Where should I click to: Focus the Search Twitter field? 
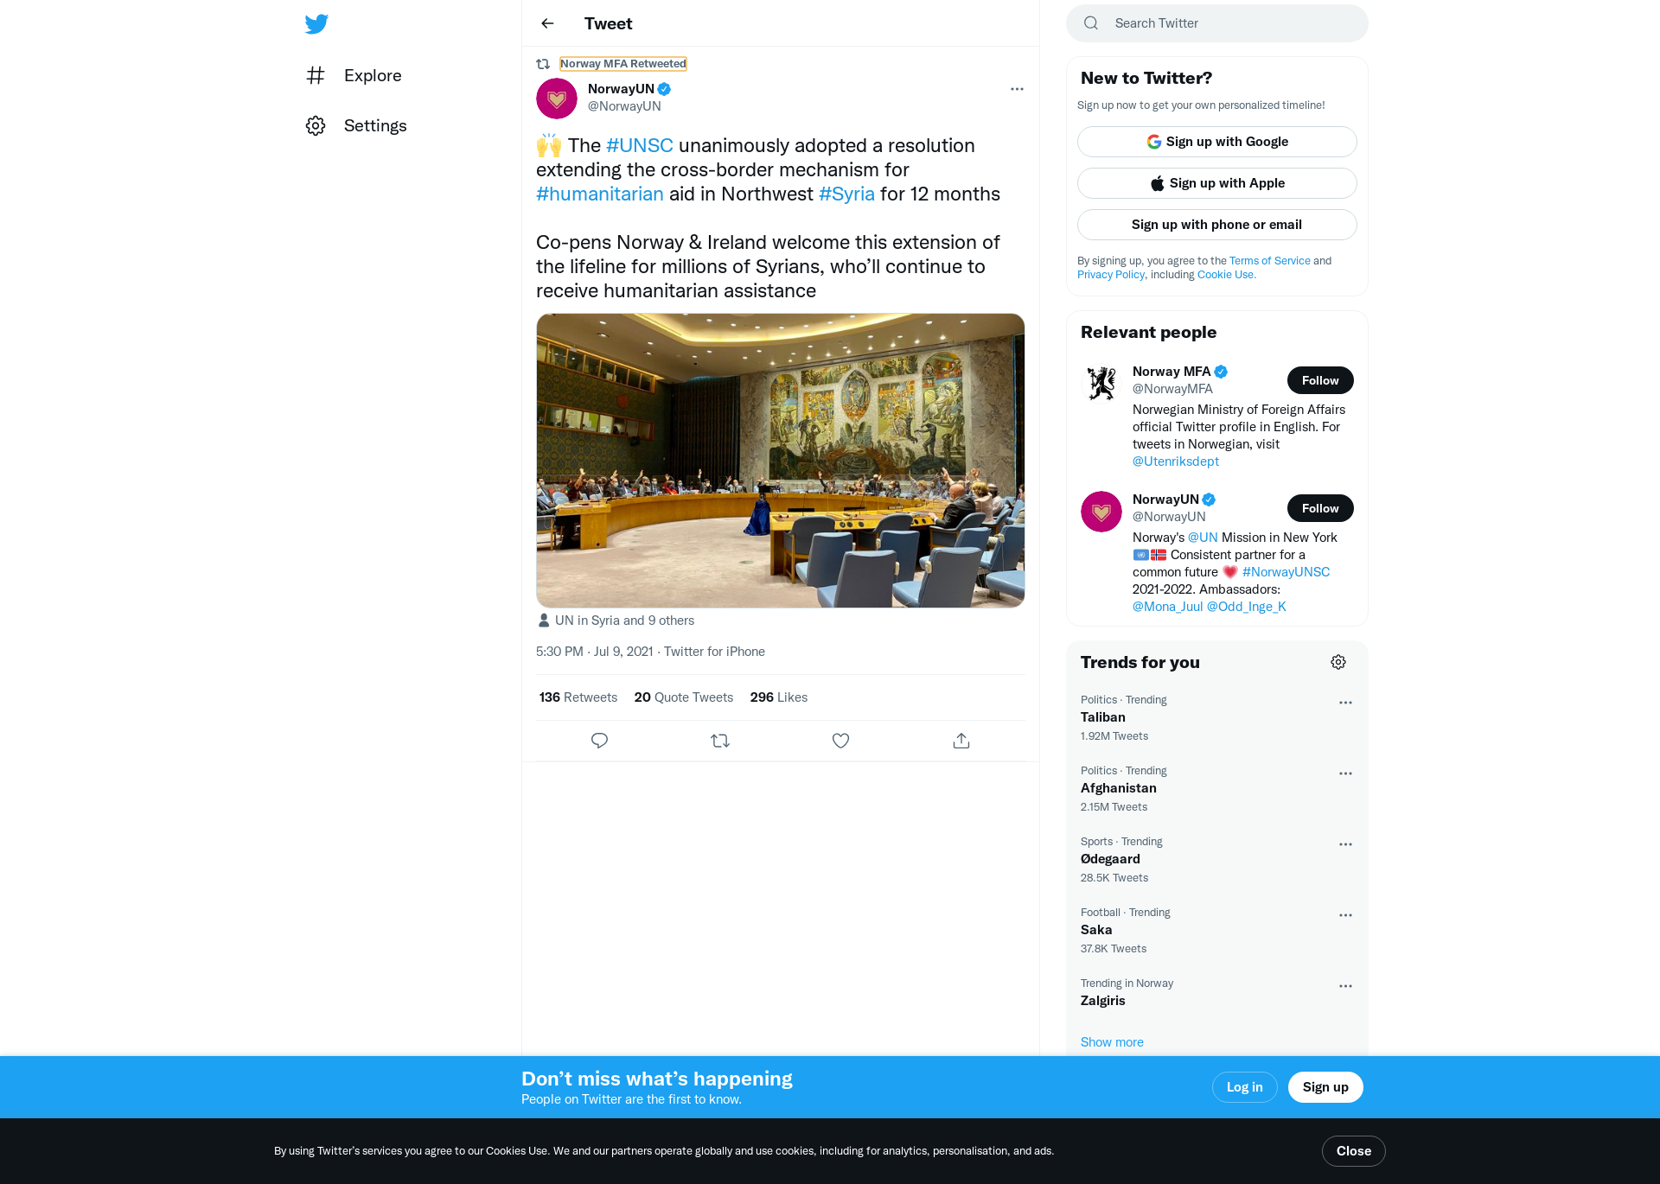[1217, 23]
